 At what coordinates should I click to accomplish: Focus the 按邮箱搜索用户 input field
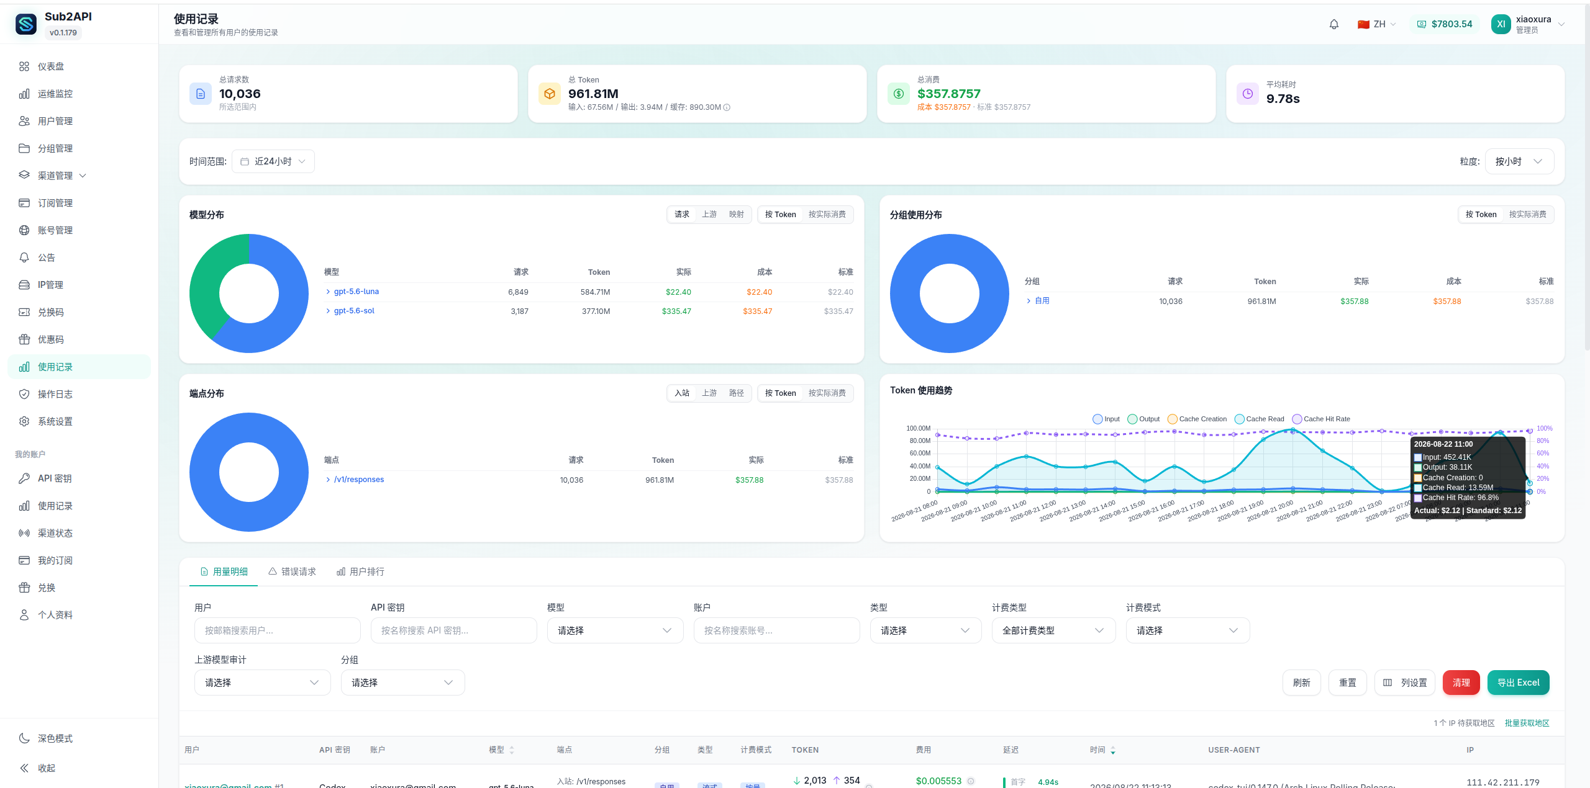click(x=278, y=630)
